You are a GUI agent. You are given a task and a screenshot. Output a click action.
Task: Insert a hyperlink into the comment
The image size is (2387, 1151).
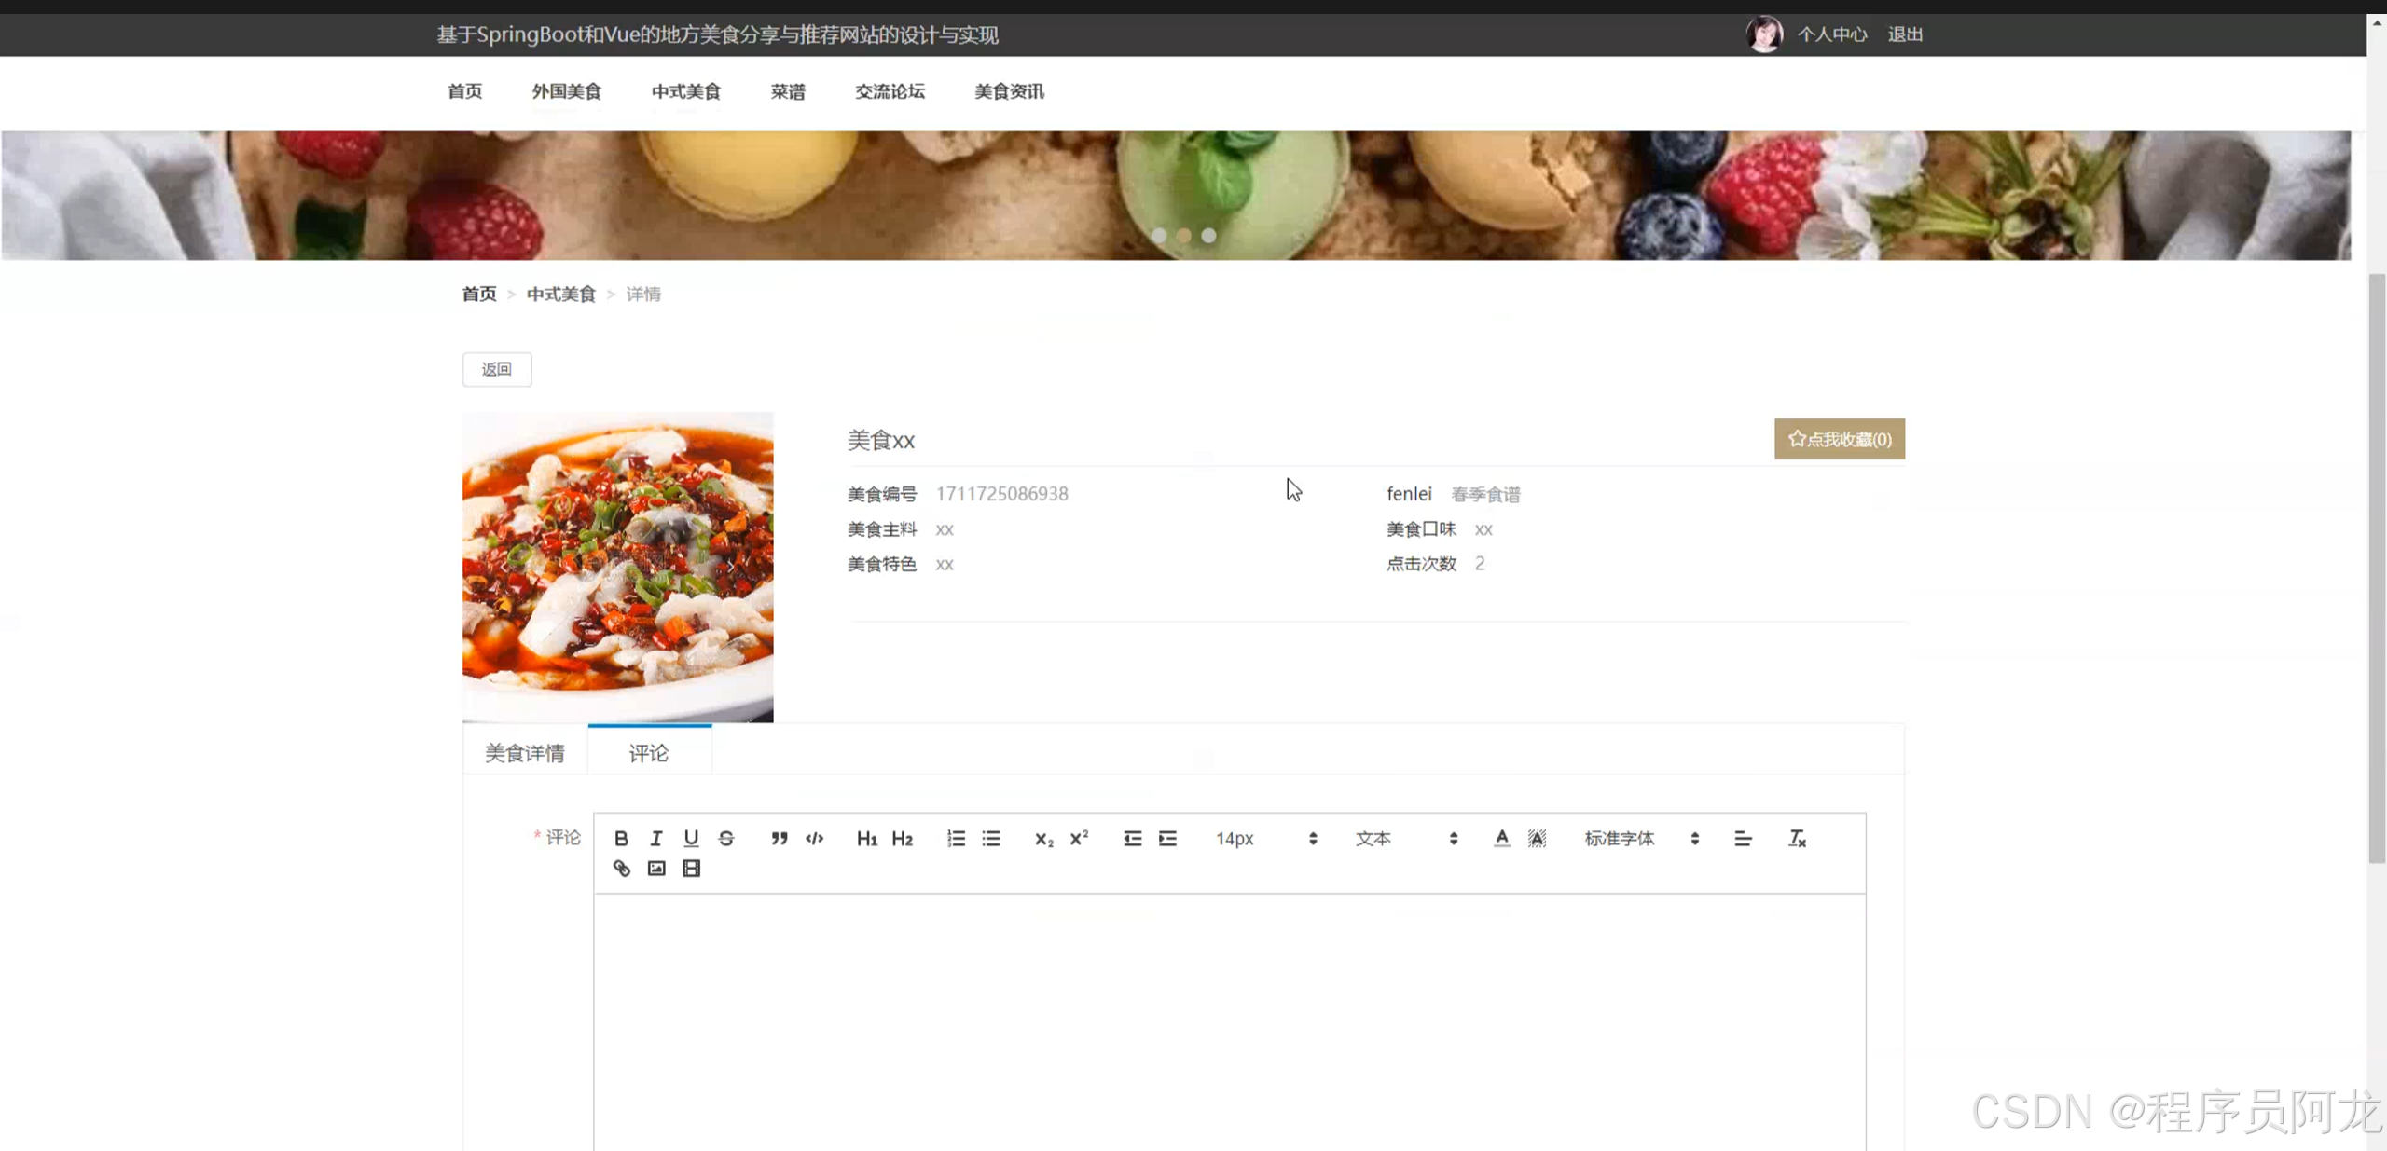tap(621, 869)
